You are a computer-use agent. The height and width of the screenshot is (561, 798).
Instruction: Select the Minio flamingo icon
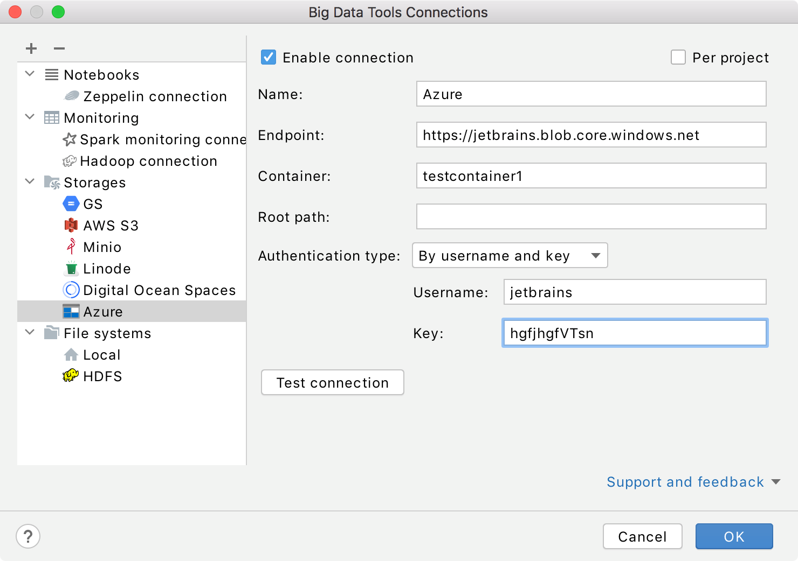point(71,247)
